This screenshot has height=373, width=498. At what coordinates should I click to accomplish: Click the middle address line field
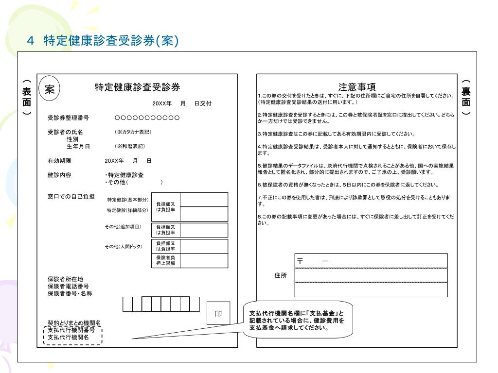coord(371,275)
